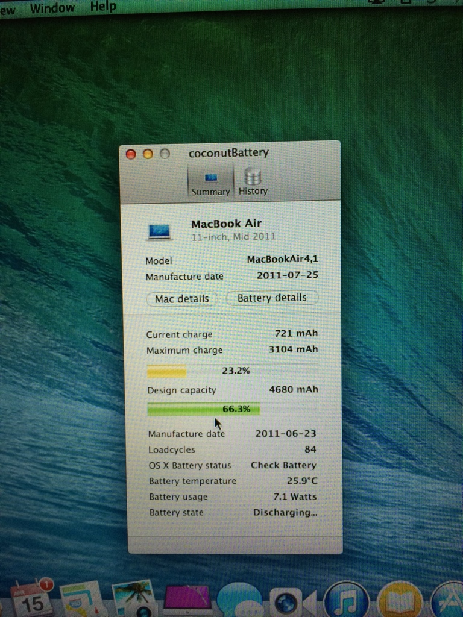Click the OS X Battery status label
463x617 pixels.
pos(190,466)
